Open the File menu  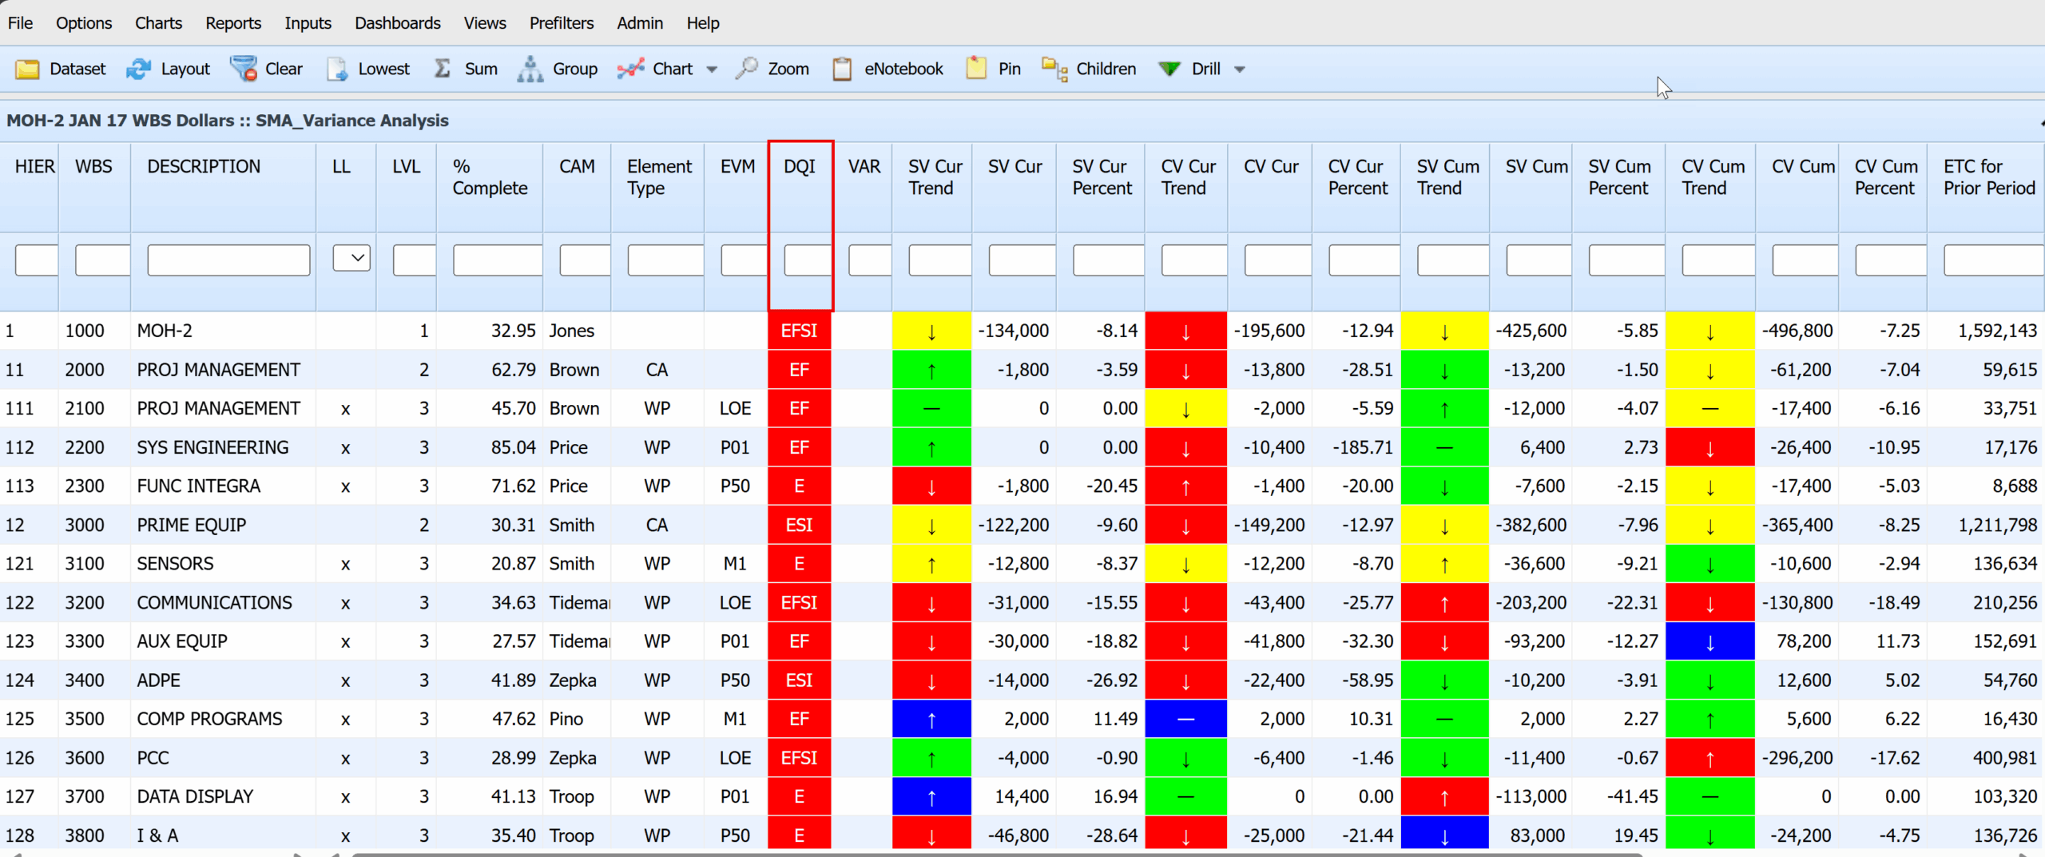(x=21, y=23)
